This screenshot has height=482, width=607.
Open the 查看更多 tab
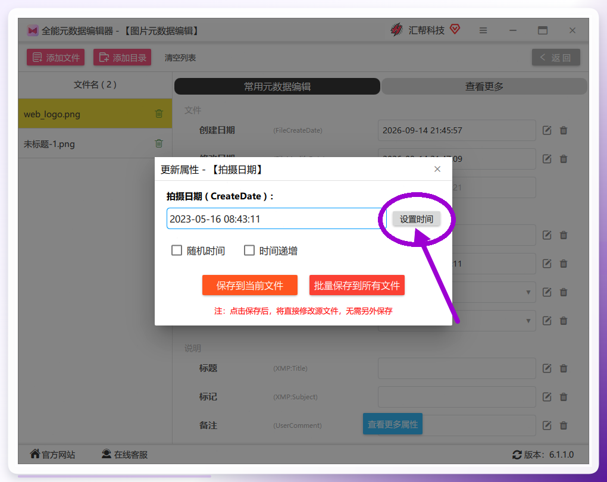(x=484, y=86)
